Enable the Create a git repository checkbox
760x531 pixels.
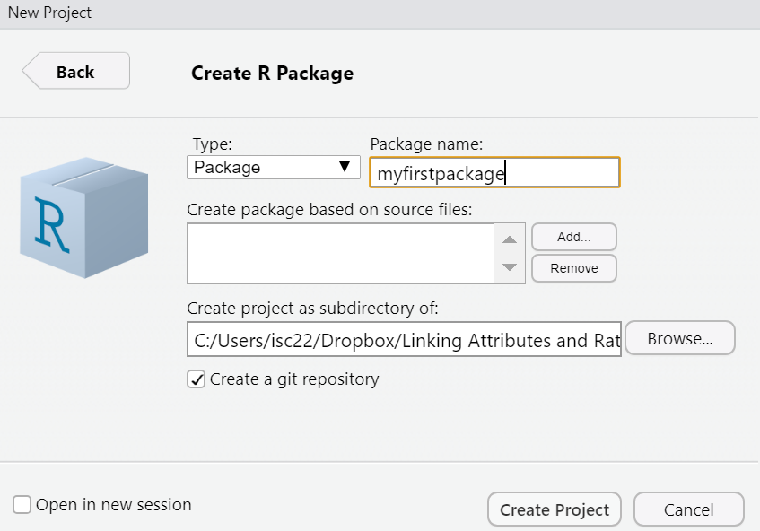196,379
